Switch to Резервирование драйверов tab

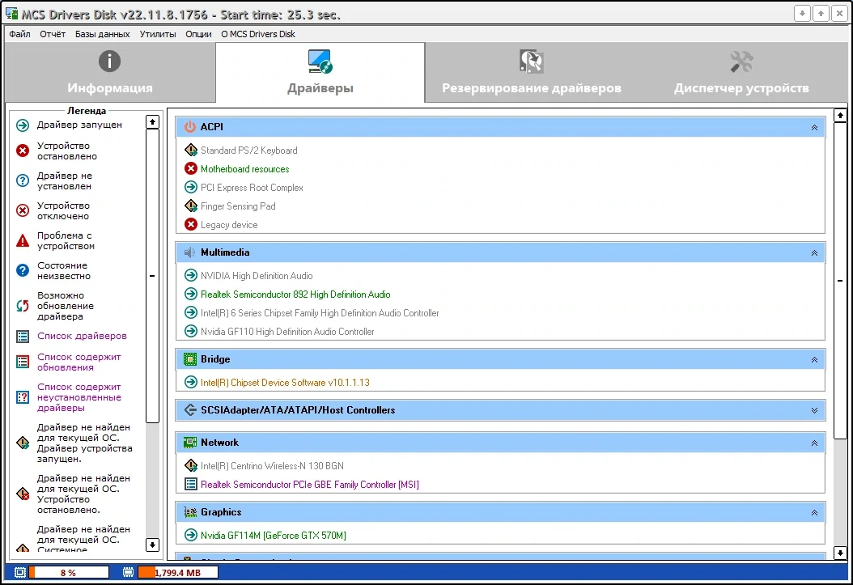point(531,72)
